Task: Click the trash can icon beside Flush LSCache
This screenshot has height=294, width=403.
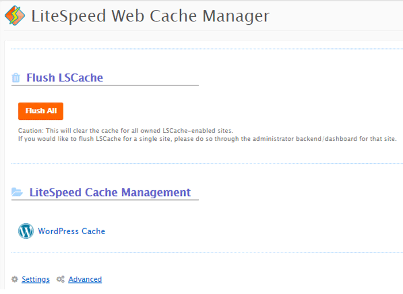Action: (x=16, y=77)
